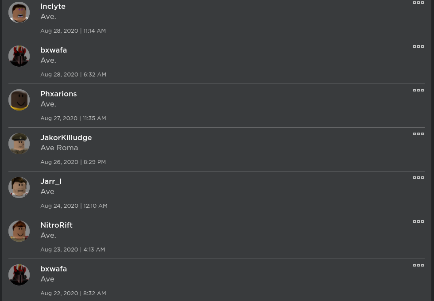The image size is (434, 301).
Task: Click NitroRift's avatar picture
Action: 19,231
